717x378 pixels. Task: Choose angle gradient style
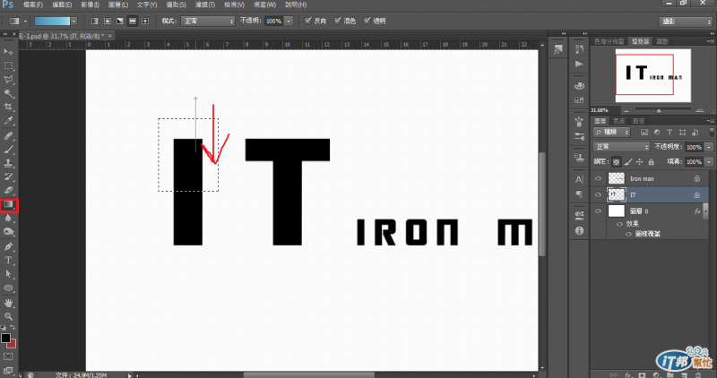[120, 21]
